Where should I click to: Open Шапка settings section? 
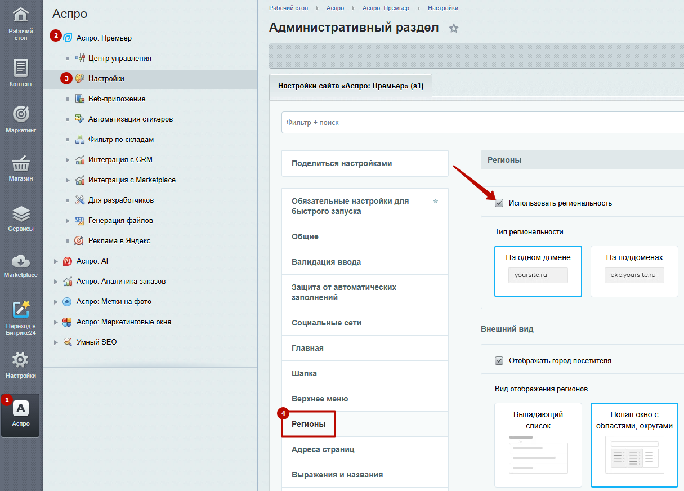(x=365, y=373)
